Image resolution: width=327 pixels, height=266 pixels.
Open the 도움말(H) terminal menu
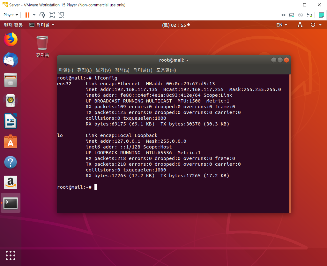[x=166, y=70]
